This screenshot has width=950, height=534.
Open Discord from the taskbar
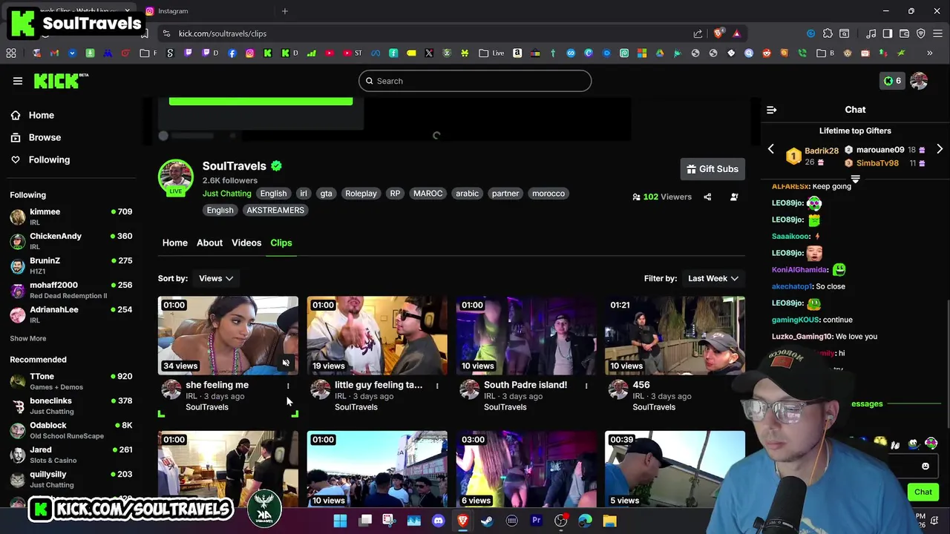pos(438,521)
